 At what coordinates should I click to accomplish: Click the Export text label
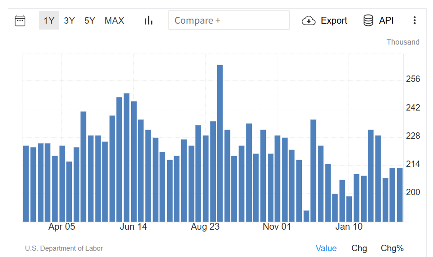[334, 20]
